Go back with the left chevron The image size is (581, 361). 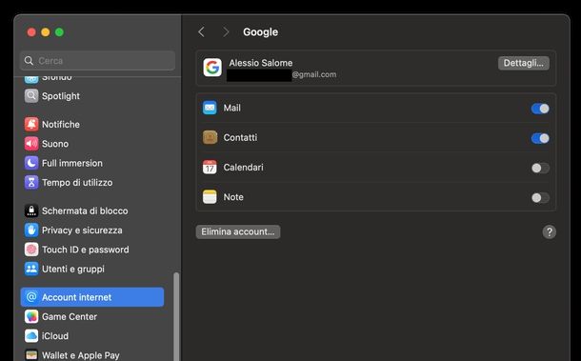pyautogui.click(x=201, y=31)
